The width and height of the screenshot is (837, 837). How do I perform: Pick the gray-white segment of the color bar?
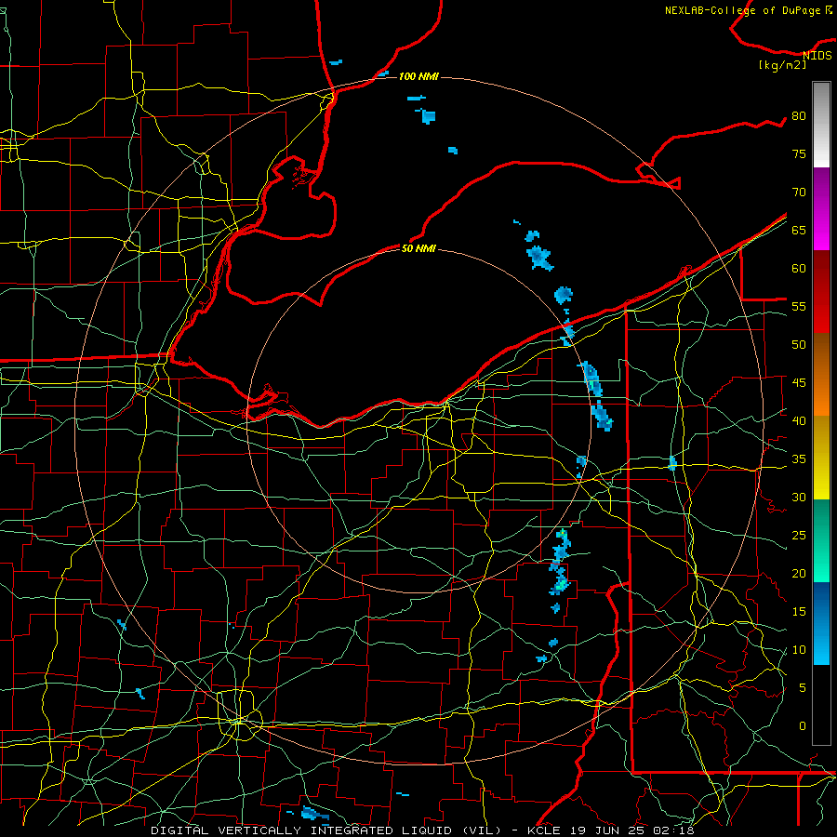click(821, 125)
